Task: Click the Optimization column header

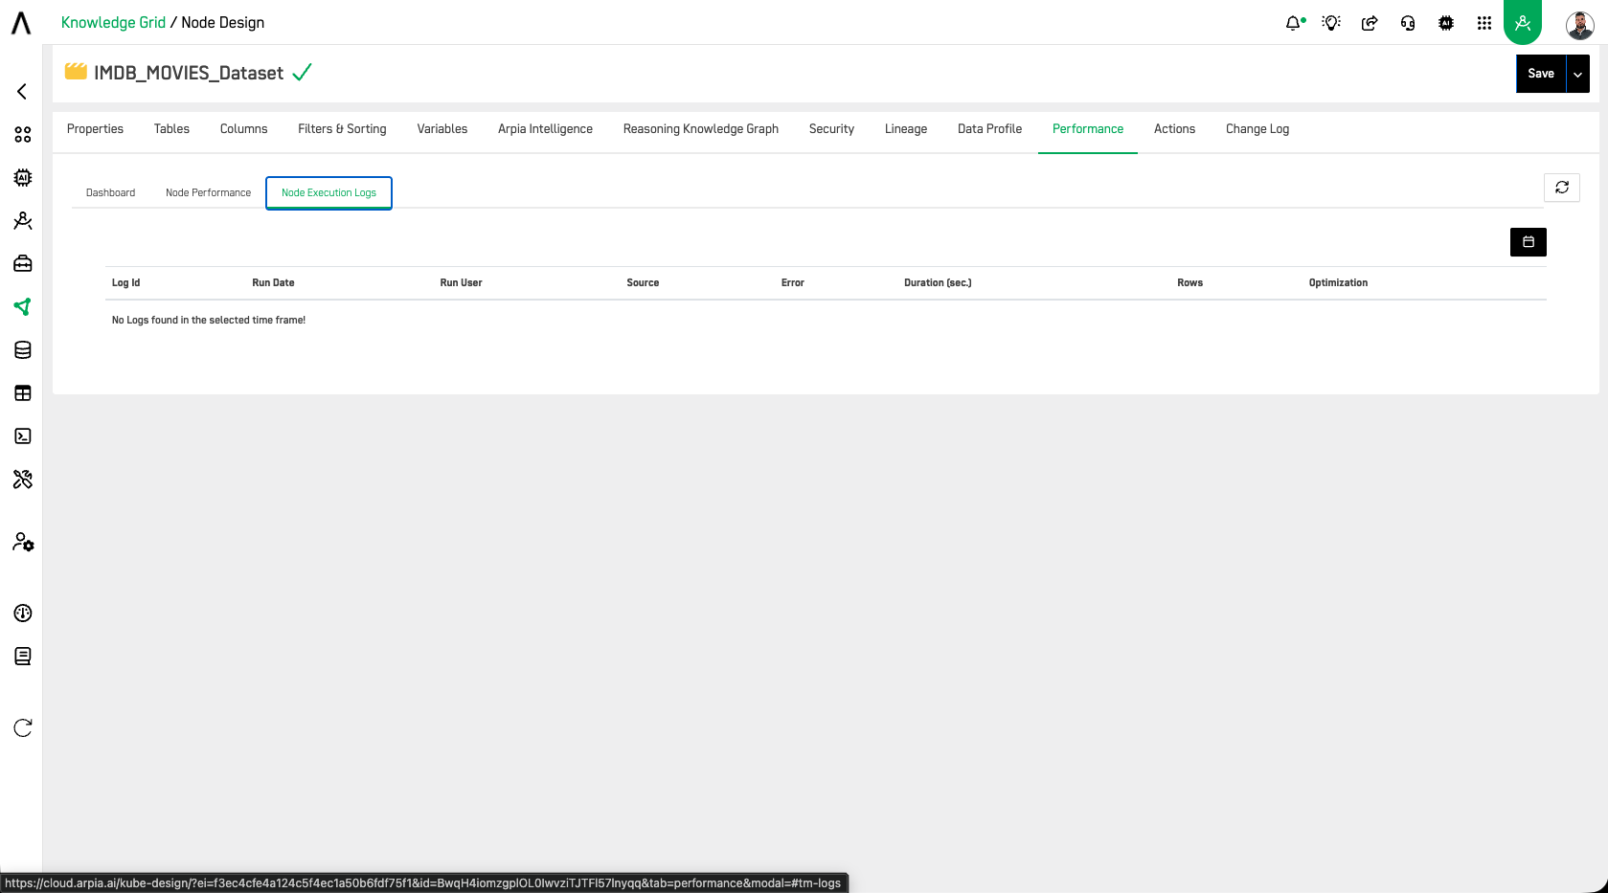Action: 1338,283
